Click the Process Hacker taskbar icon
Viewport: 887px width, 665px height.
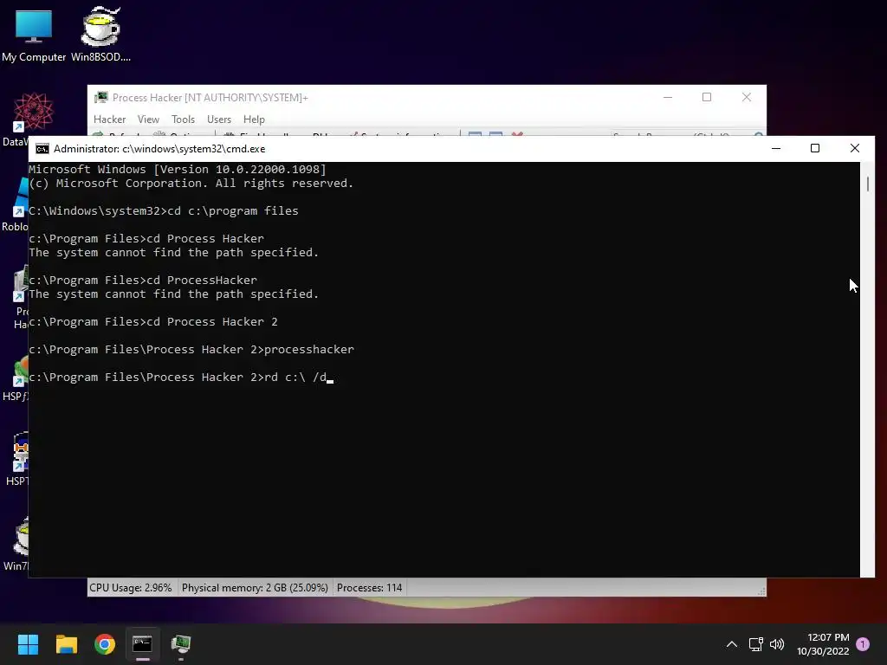point(181,644)
